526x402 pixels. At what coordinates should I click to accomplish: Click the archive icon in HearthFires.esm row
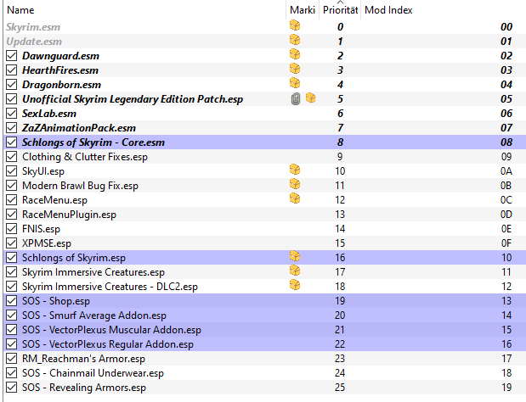click(x=295, y=69)
